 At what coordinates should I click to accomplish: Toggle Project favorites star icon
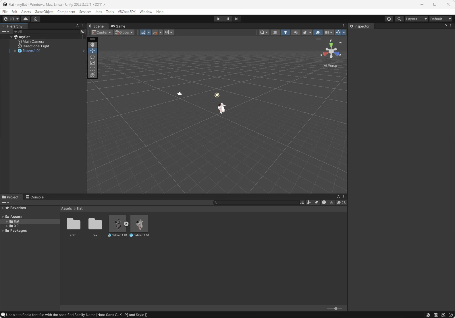tap(331, 202)
